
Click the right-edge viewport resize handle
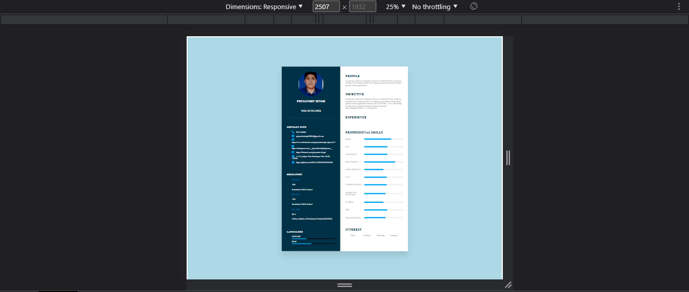coord(508,158)
